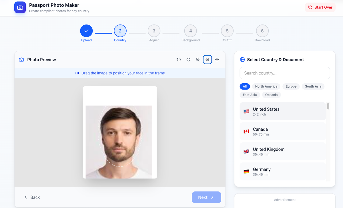Zoom in the photo preview
Image resolution: width=343 pixels, height=208 pixels.
click(x=208, y=60)
